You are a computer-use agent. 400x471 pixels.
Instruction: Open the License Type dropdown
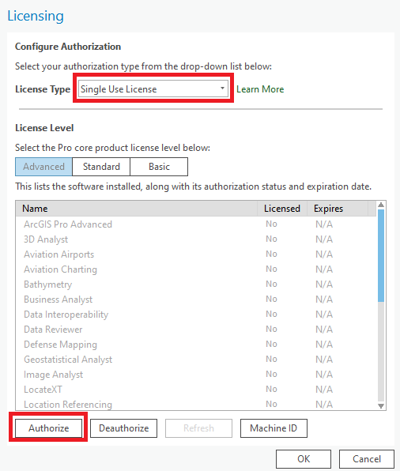pyautogui.click(x=153, y=89)
